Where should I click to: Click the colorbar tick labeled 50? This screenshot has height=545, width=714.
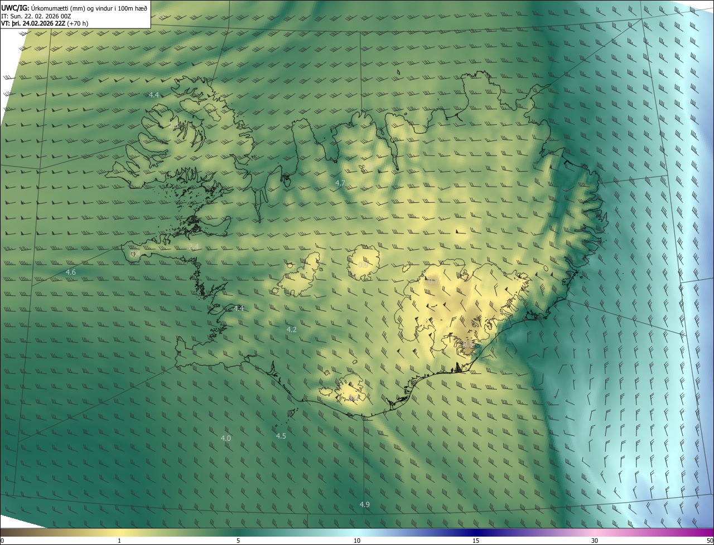710,541
